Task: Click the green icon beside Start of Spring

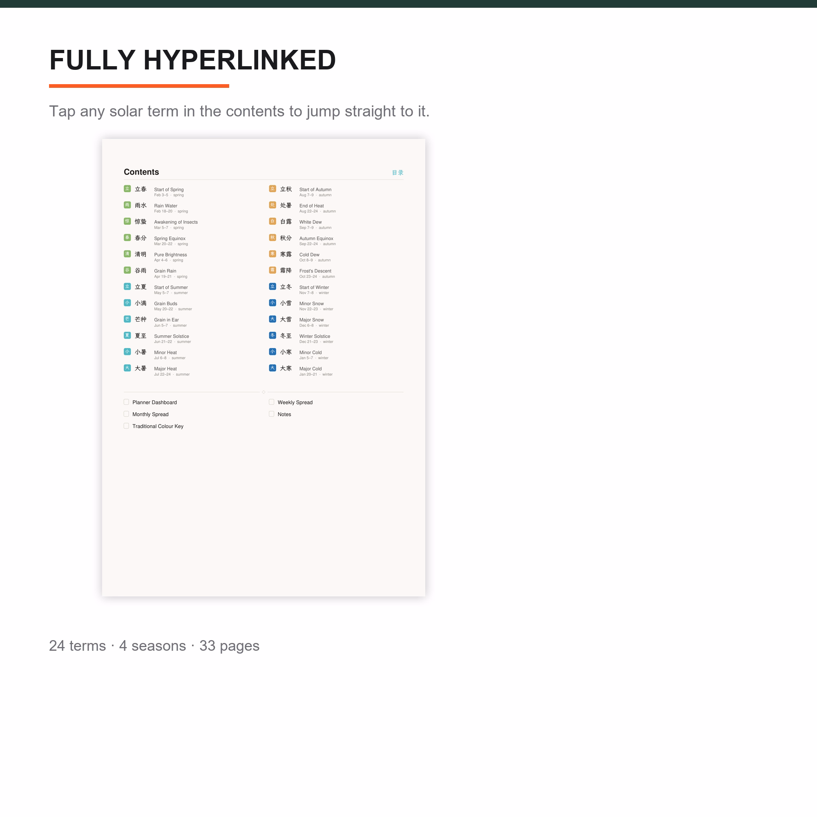Action: tap(127, 189)
